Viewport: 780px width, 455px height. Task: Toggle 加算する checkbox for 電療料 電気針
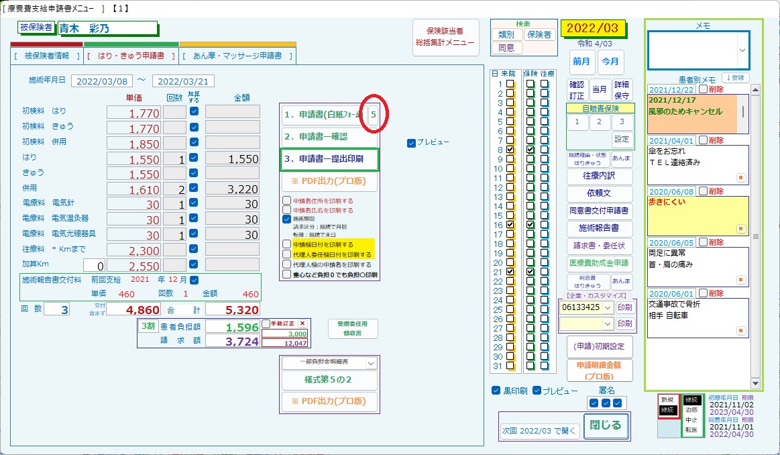194,203
